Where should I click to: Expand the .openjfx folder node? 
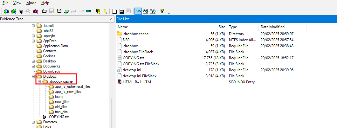pyautogui.click(x=33, y=36)
